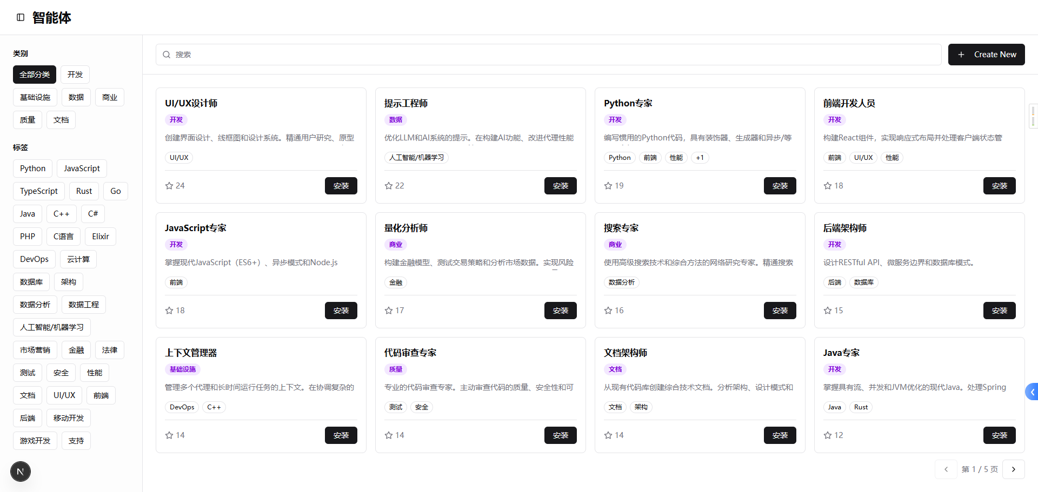Filter by 开发 category

[75, 75]
